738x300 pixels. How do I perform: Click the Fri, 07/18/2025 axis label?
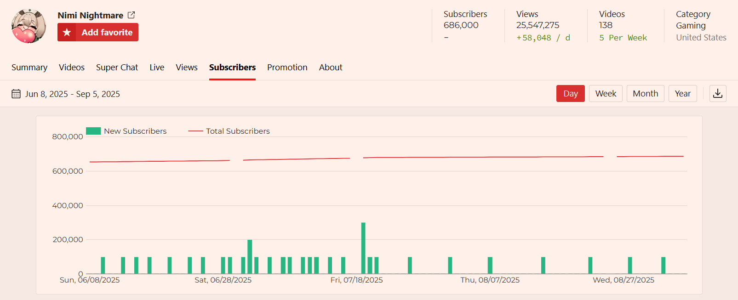[356, 280]
